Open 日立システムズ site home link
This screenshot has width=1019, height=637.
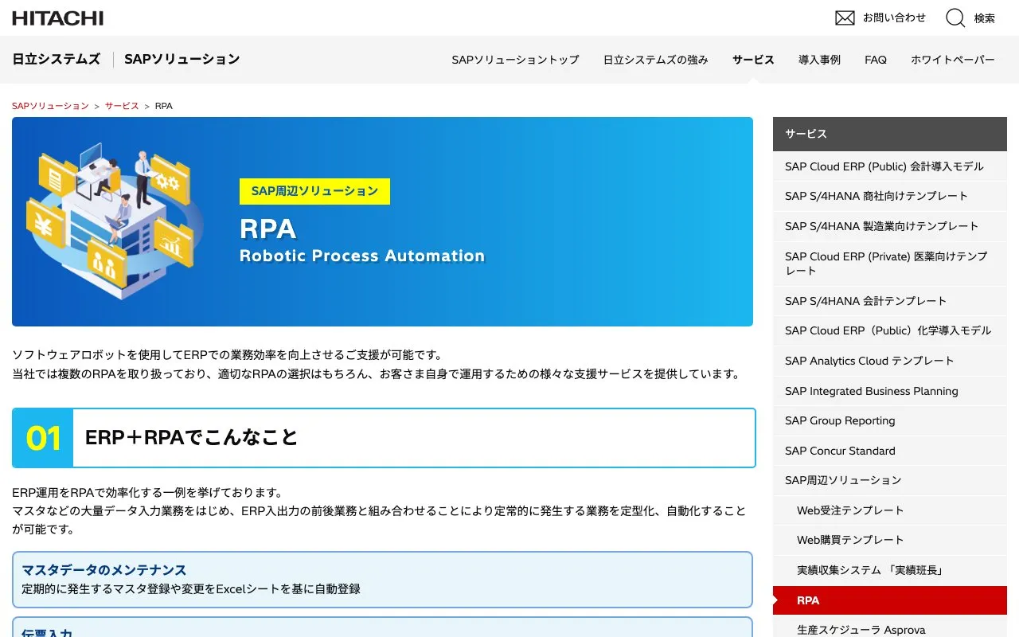pos(57,59)
